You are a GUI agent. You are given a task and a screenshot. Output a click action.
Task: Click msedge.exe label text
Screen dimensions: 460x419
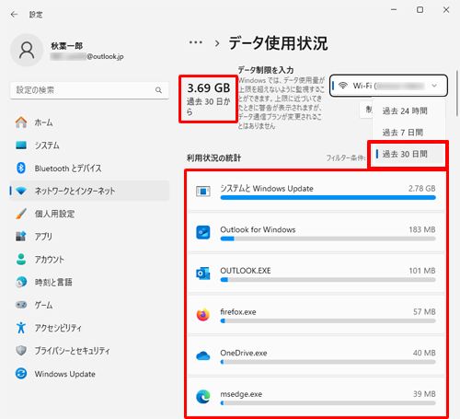(241, 394)
